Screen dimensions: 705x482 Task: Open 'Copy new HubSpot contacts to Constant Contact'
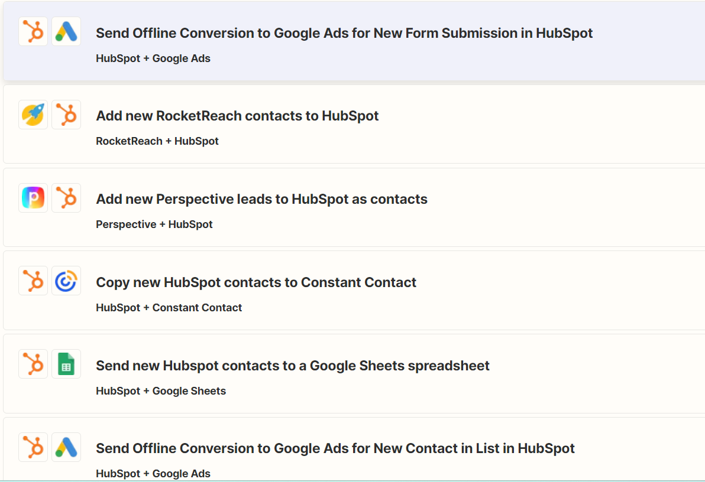[256, 282]
